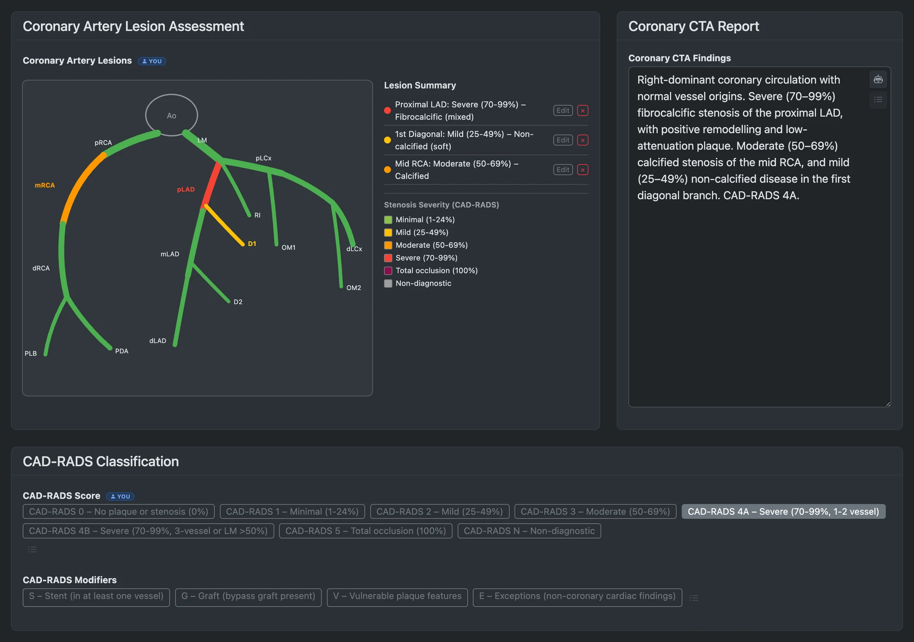The height and width of the screenshot is (642, 914).
Task: Click into the Coronary CTA Findings text box
Action: [760, 237]
